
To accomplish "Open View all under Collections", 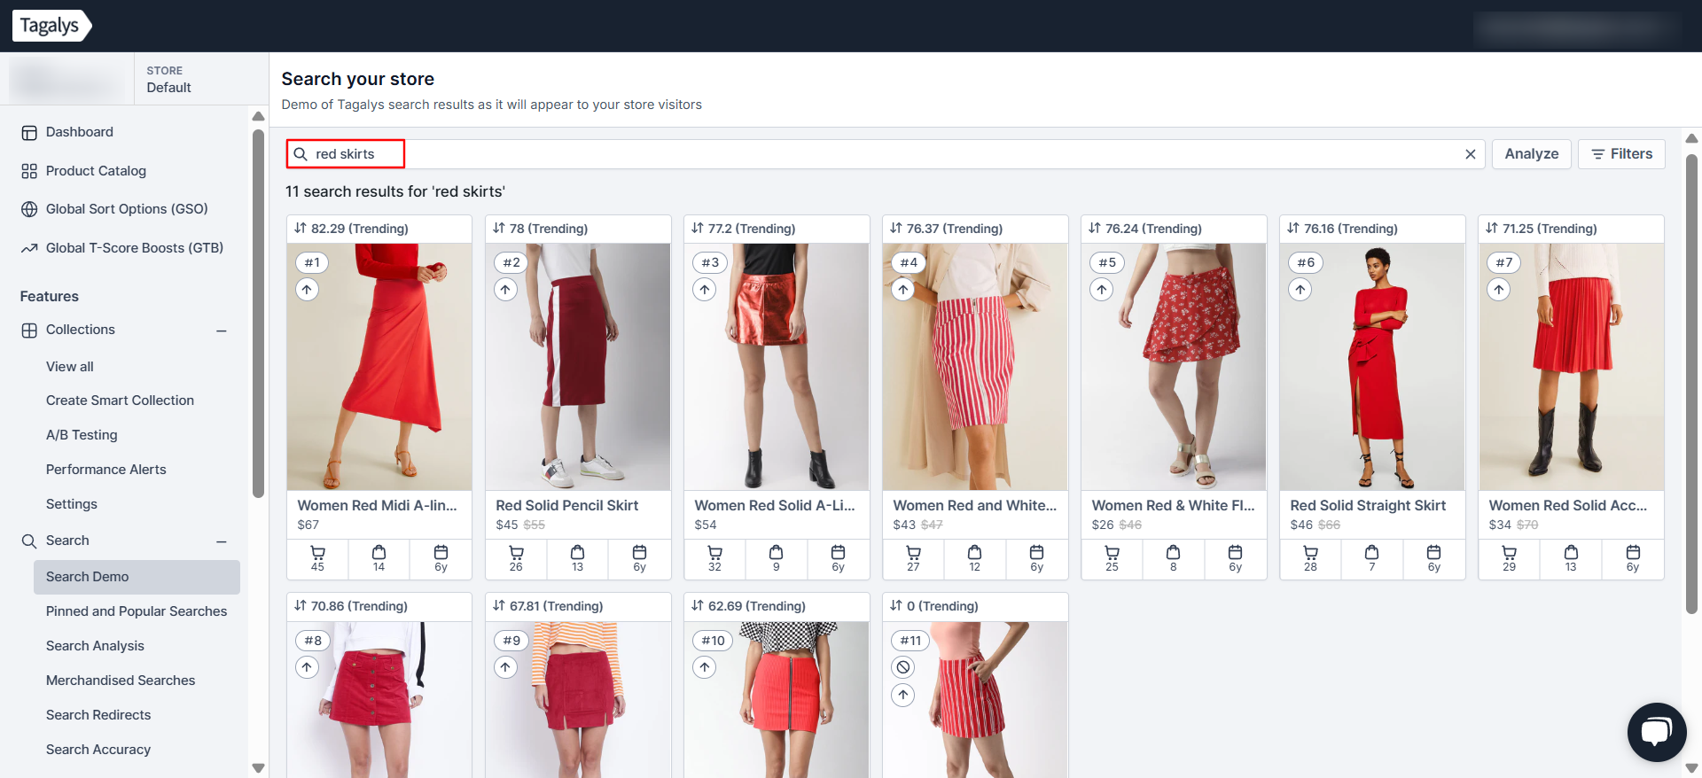I will point(69,367).
